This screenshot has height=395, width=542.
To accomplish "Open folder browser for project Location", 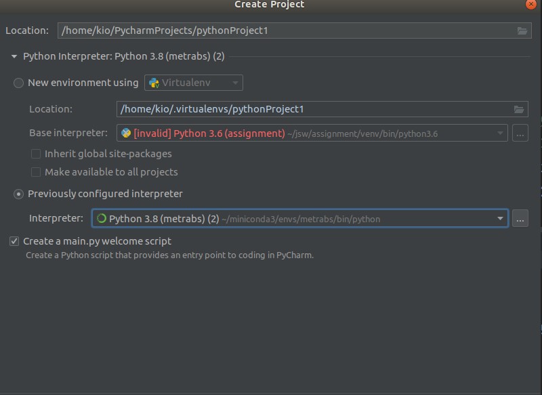I will pyautogui.click(x=522, y=30).
